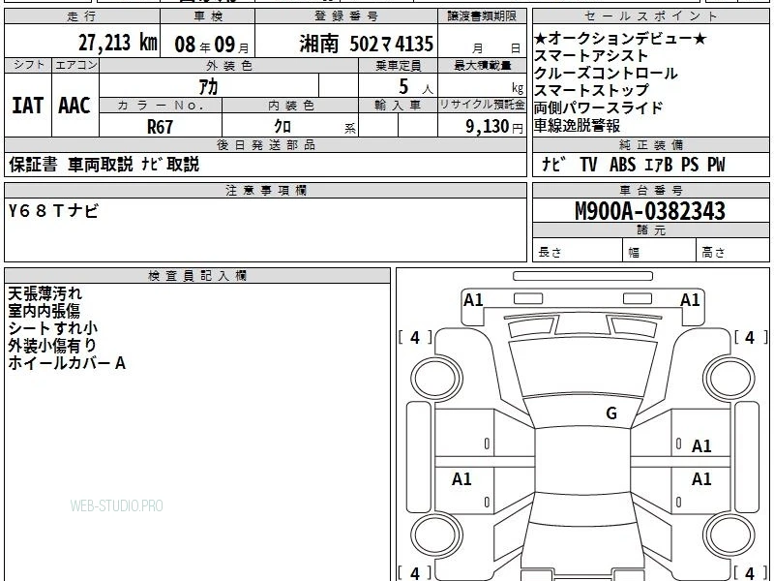Select inspector note 天張薄汚れ
774x581 pixels.
(45, 293)
